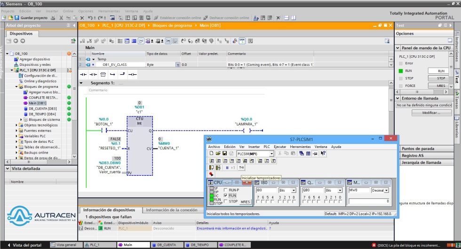Click editor vertical scrollbar thumb
This screenshot has height=249, width=461.
391,100
